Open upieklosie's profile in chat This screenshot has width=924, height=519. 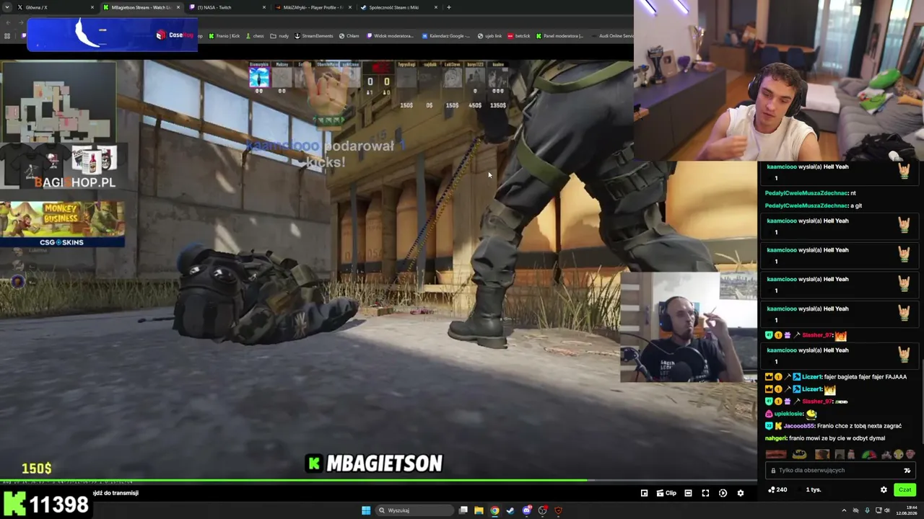tap(788, 414)
